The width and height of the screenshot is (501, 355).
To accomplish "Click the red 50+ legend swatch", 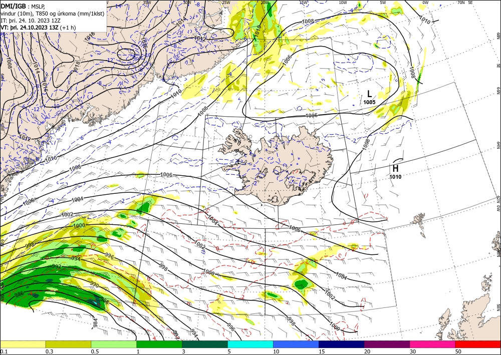I will pos(478,344).
